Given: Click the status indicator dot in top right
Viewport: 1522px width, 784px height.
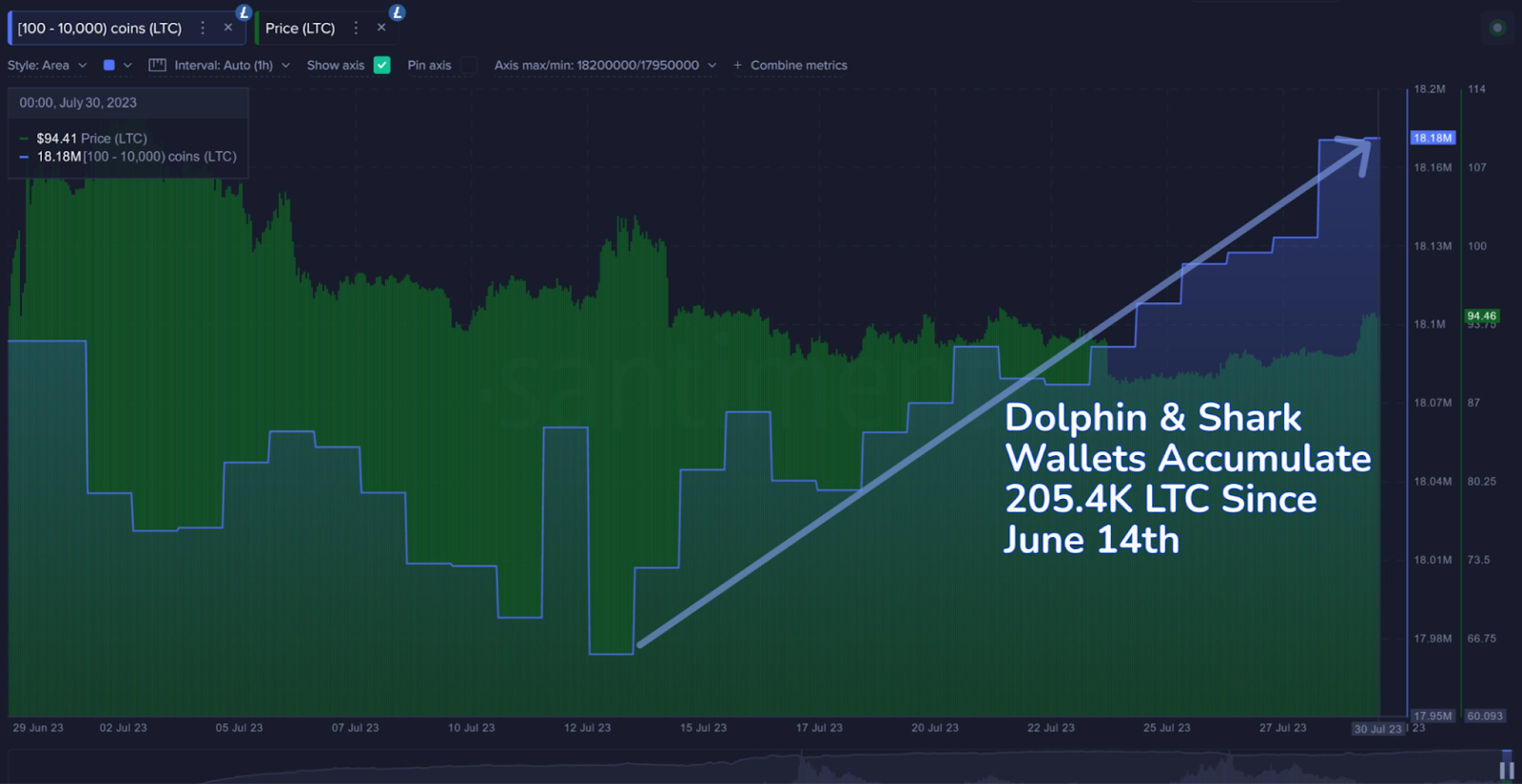Looking at the screenshot, I should tap(1497, 28).
